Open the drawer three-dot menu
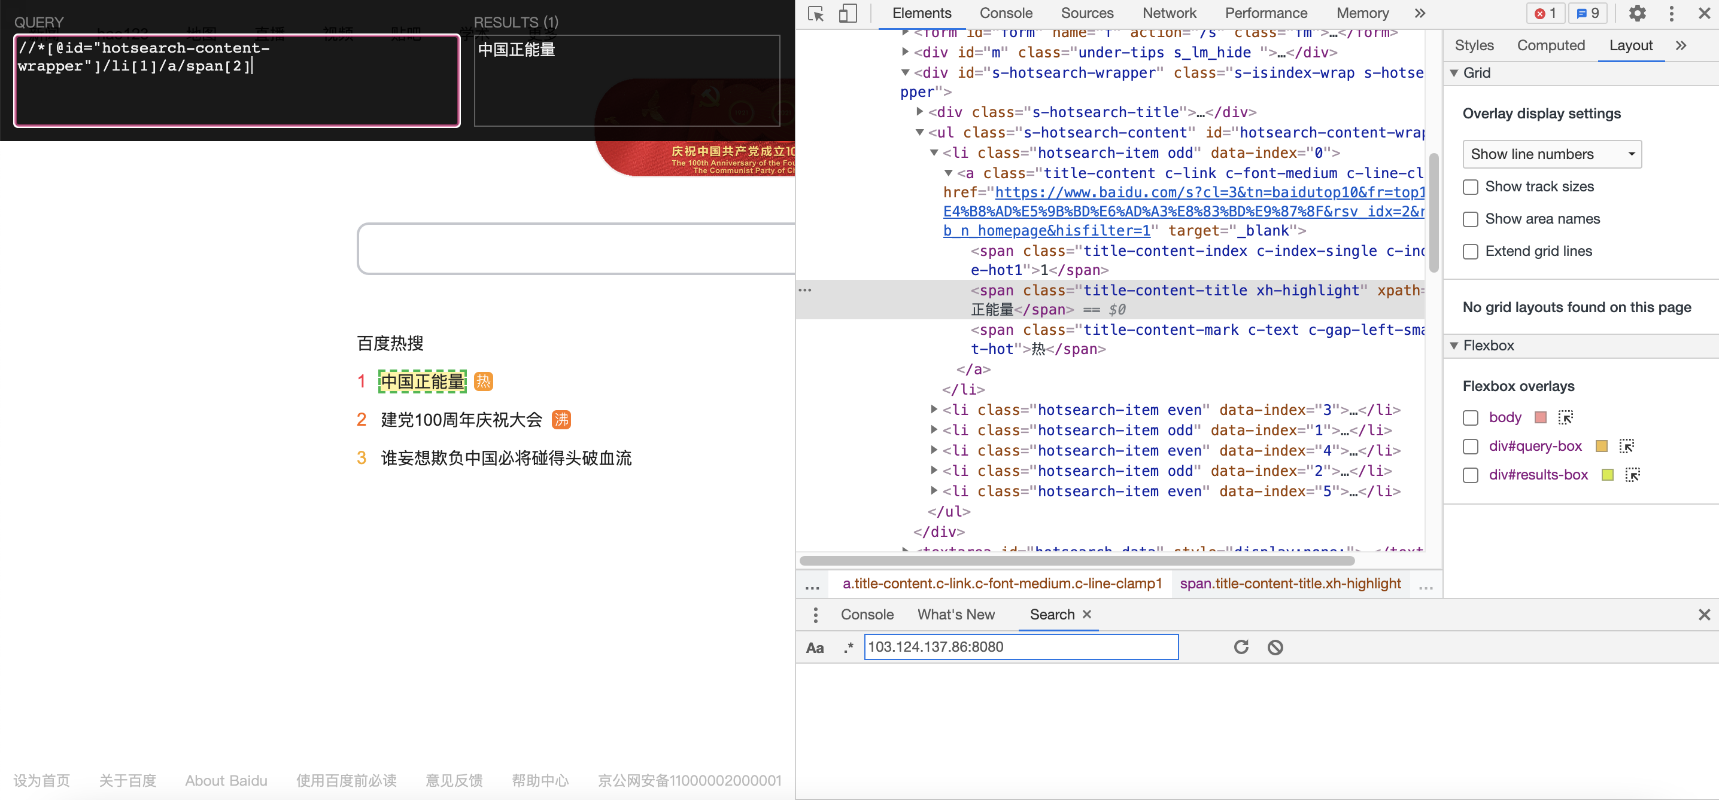1719x800 pixels. pos(815,615)
